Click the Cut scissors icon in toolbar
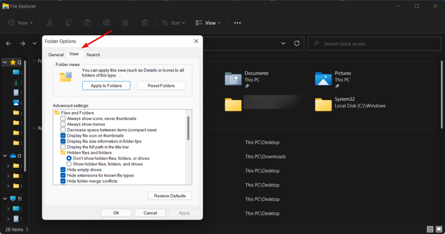This screenshot has height=234, width=445. pos(50,23)
